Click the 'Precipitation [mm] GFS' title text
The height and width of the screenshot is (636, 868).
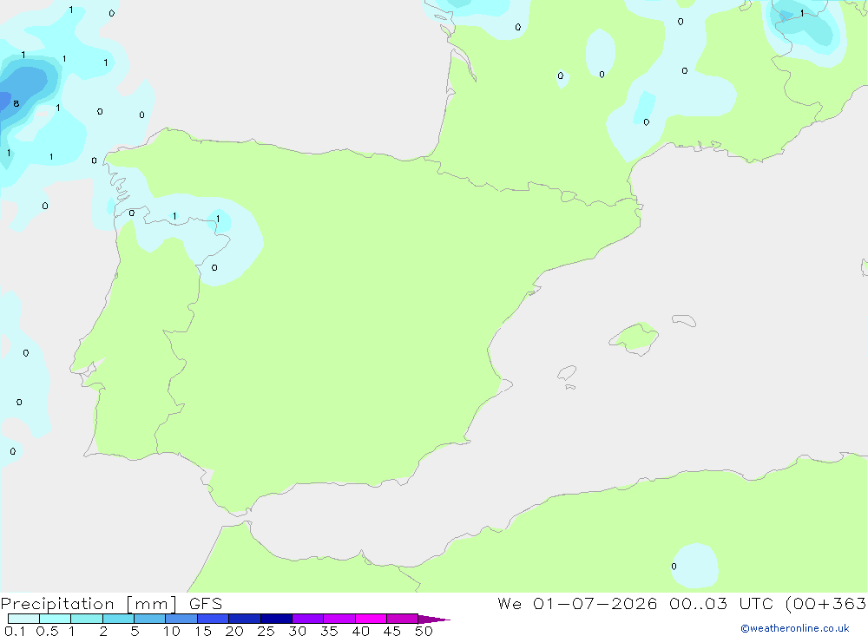coord(111,604)
